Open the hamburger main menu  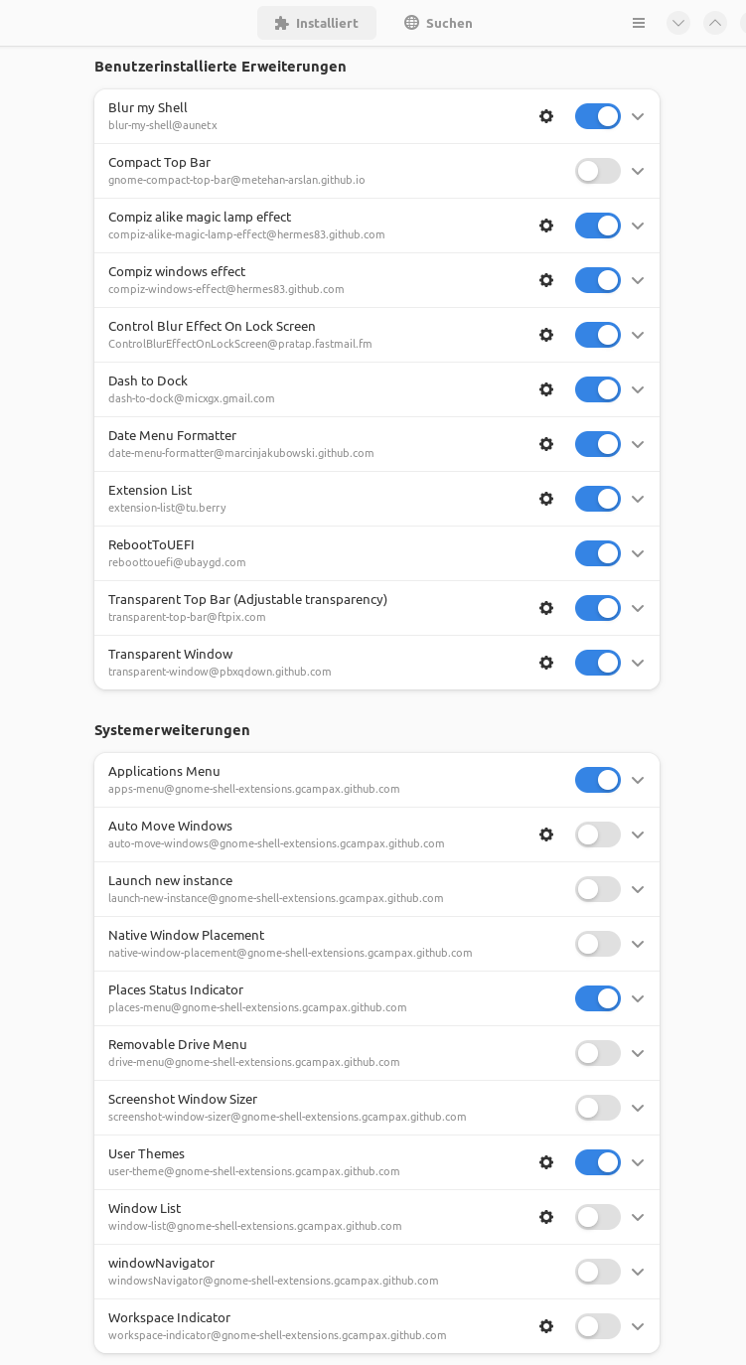tap(639, 23)
